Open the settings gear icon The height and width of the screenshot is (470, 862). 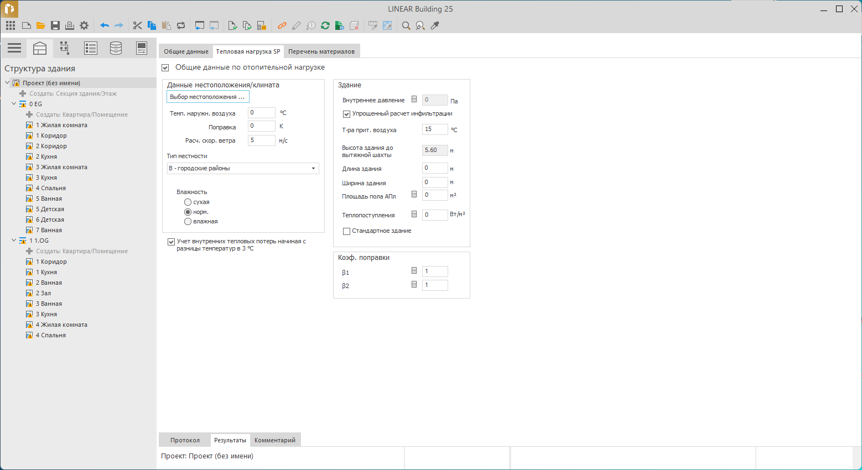pos(84,25)
